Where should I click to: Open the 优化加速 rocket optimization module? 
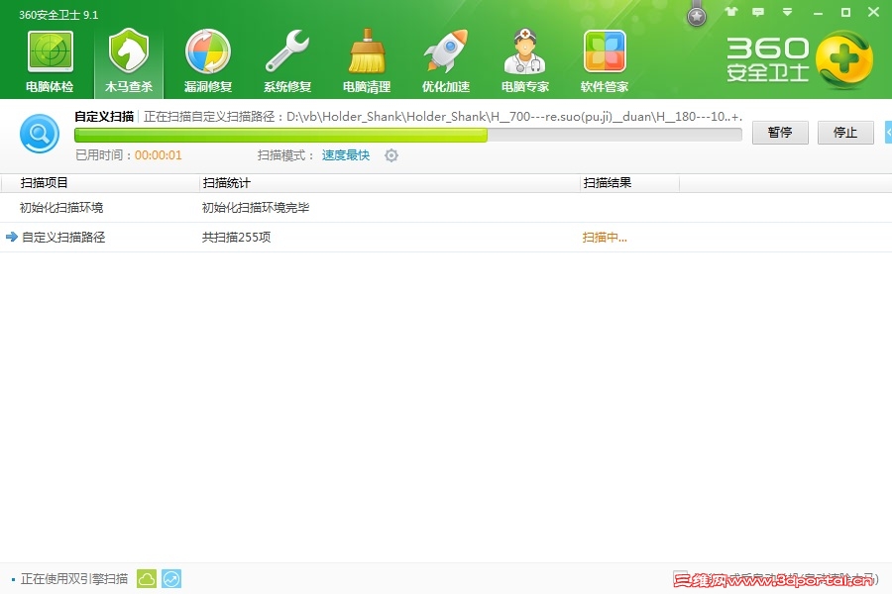[446, 61]
